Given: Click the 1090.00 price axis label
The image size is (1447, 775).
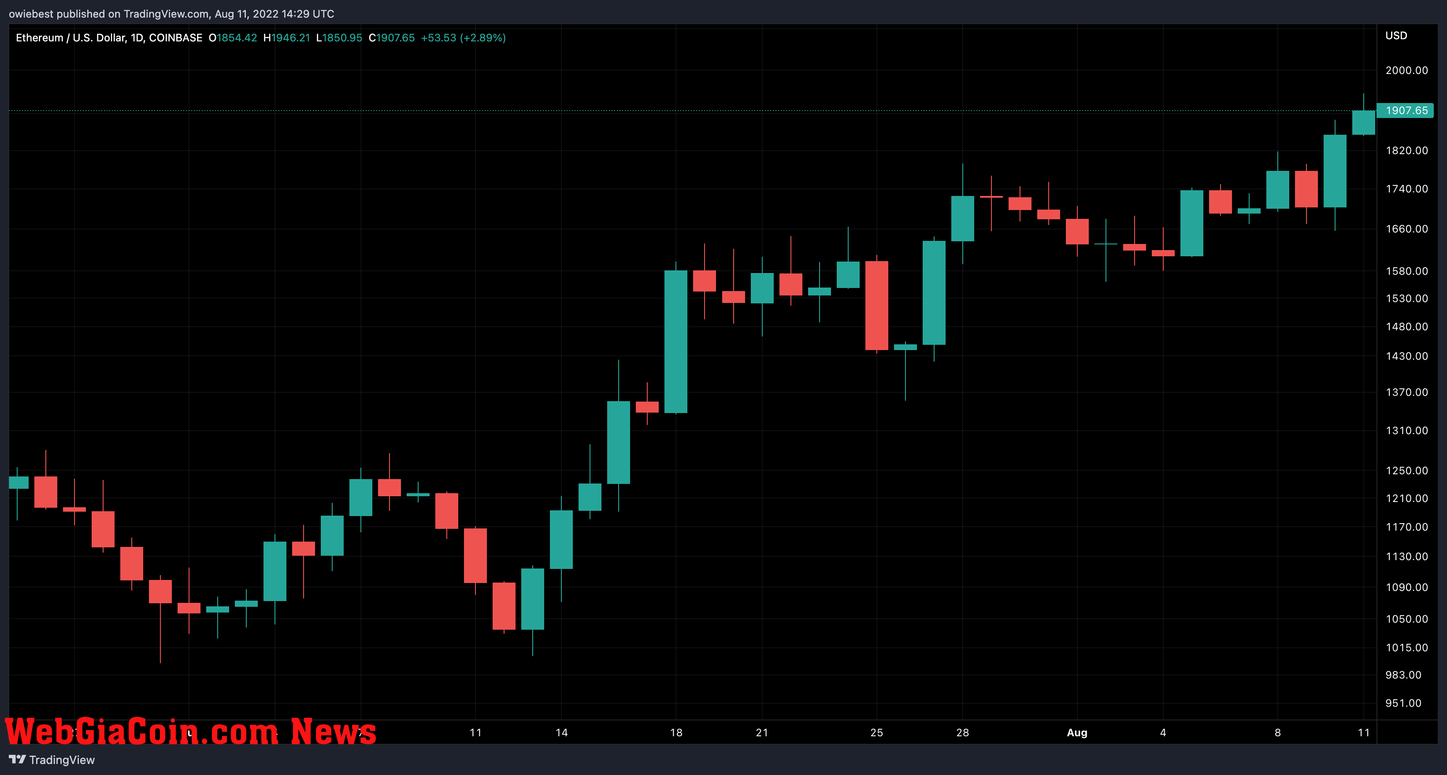Looking at the screenshot, I should 1406,587.
